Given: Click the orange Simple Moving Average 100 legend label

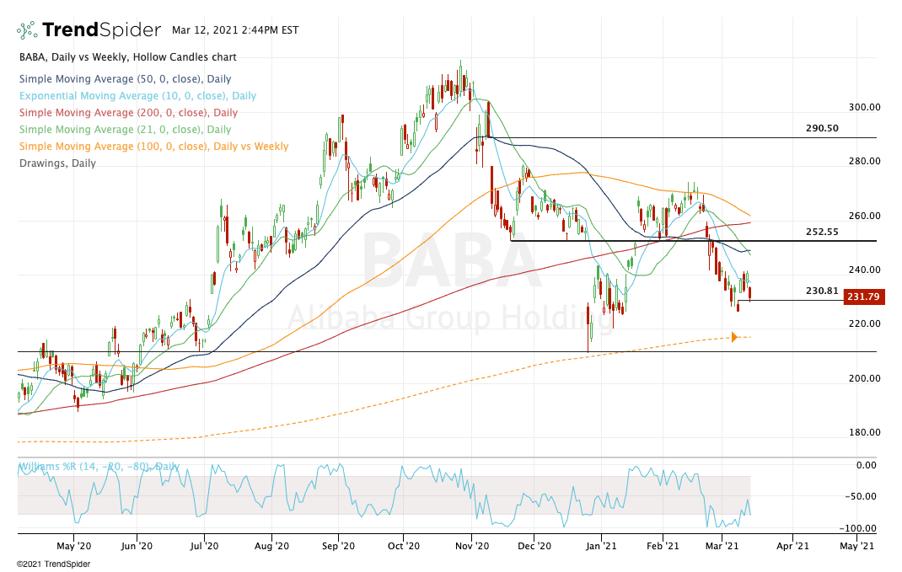Looking at the screenshot, I should point(153,147).
